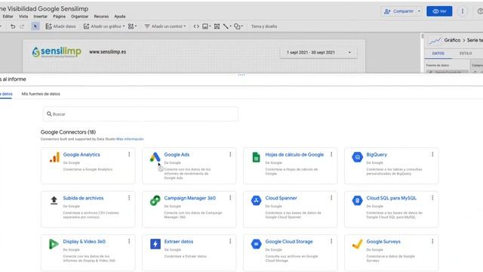Click the panel drag handle dots

(x=241, y=75)
